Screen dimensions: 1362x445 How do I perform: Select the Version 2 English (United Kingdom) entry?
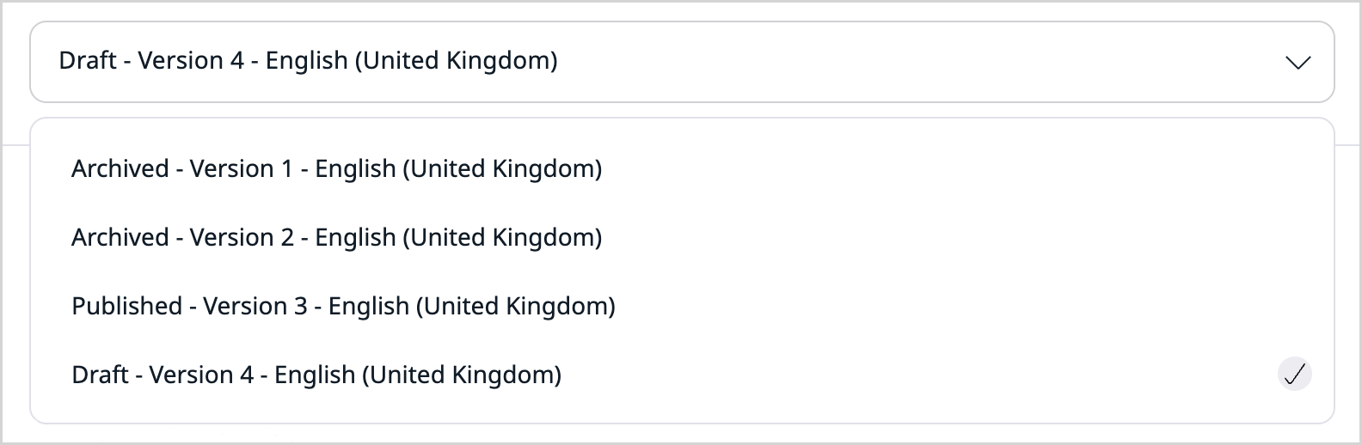pyautogui.click(x=336, y=237)
